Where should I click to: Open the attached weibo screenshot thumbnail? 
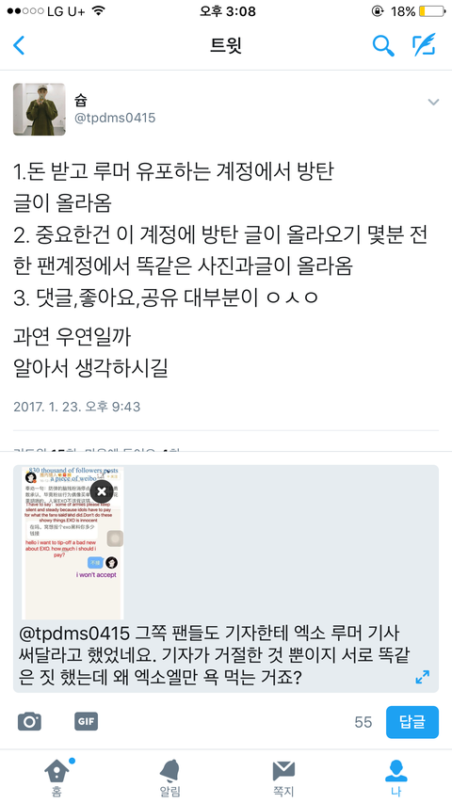click(73, 543)
